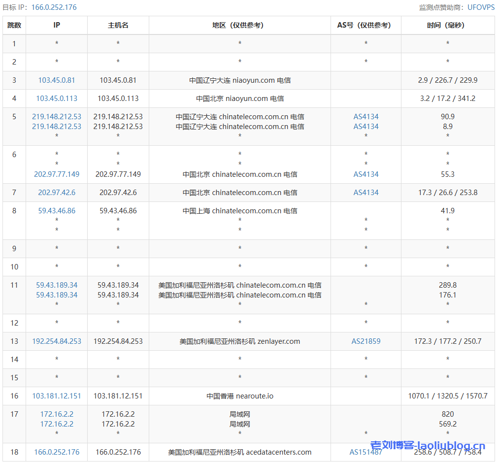Viewport: 498px width, 464px height.
Task: Open the 59.43.46.86 IP link
Action: [x=57, y=210]
